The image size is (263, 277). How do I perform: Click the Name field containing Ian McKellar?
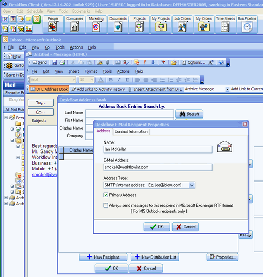158,149
